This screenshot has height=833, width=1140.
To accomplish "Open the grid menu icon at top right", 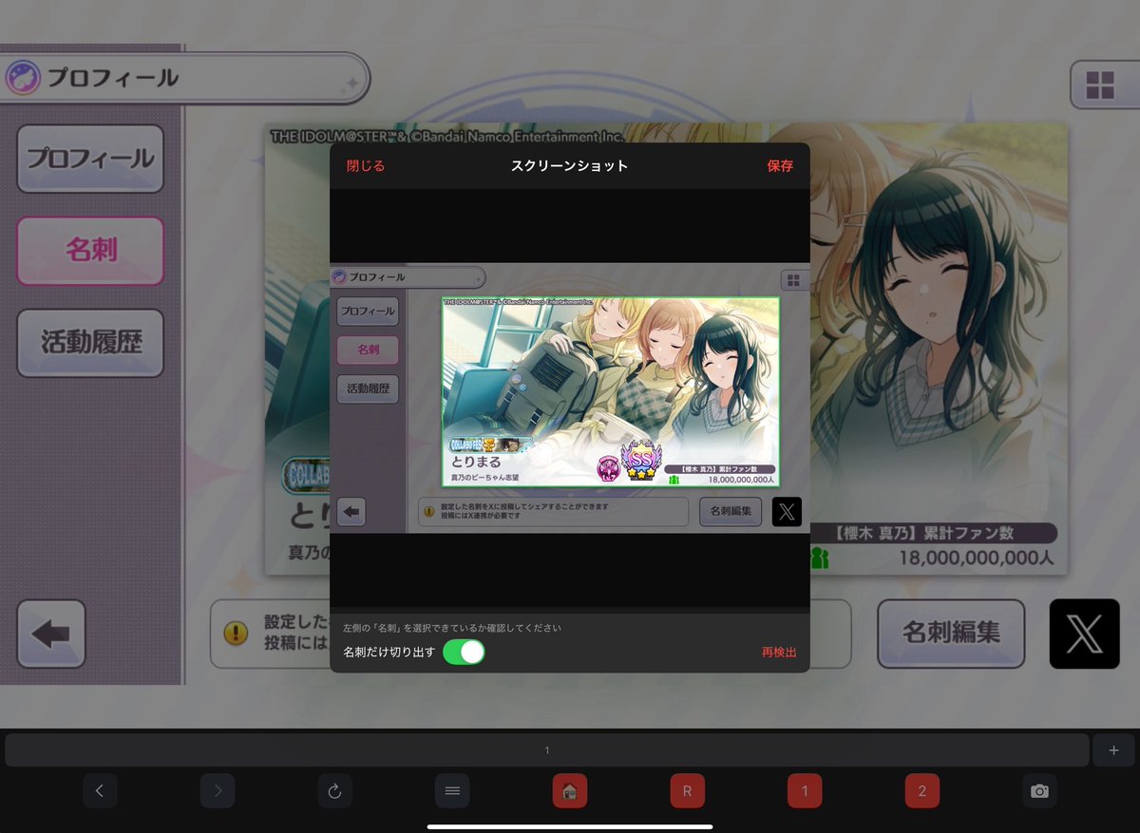I will point(1100,85).
